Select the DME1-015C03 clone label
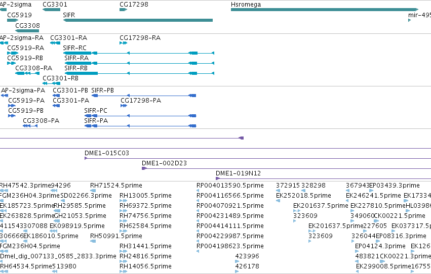Image resolution: width=431 pixels, height=274 pixels. point(107,153)
